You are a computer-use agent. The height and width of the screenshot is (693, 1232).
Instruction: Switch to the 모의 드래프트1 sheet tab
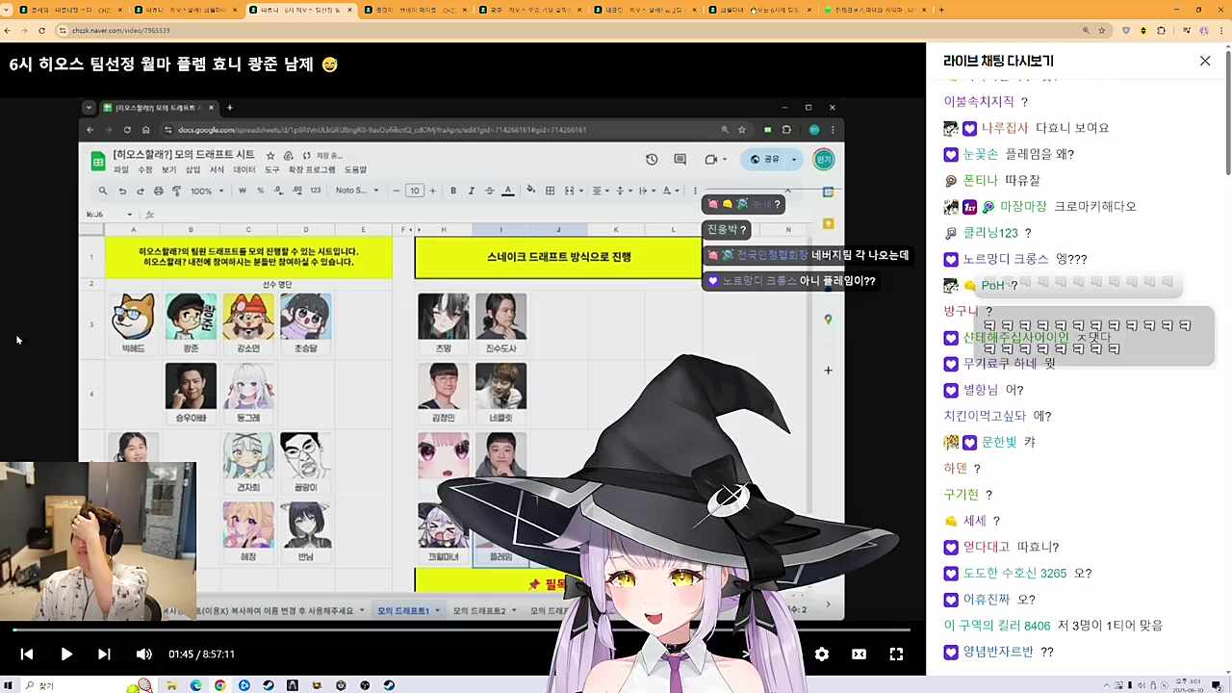pyautogui.click(x=408, y=610)
